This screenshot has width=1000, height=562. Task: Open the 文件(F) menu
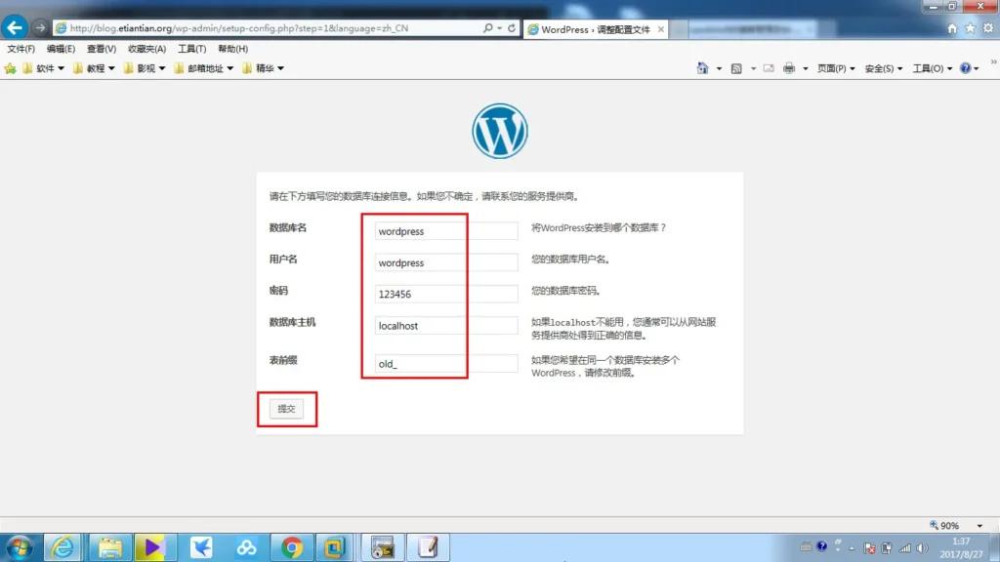(x=21, y=49)
